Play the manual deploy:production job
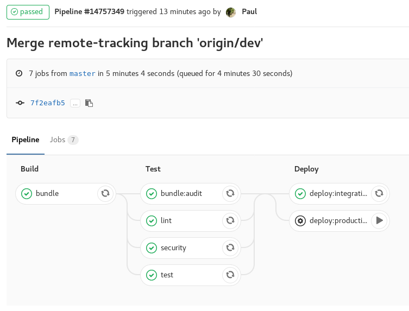This screenshot has width=409, height=311. click(x=379, y=220)
